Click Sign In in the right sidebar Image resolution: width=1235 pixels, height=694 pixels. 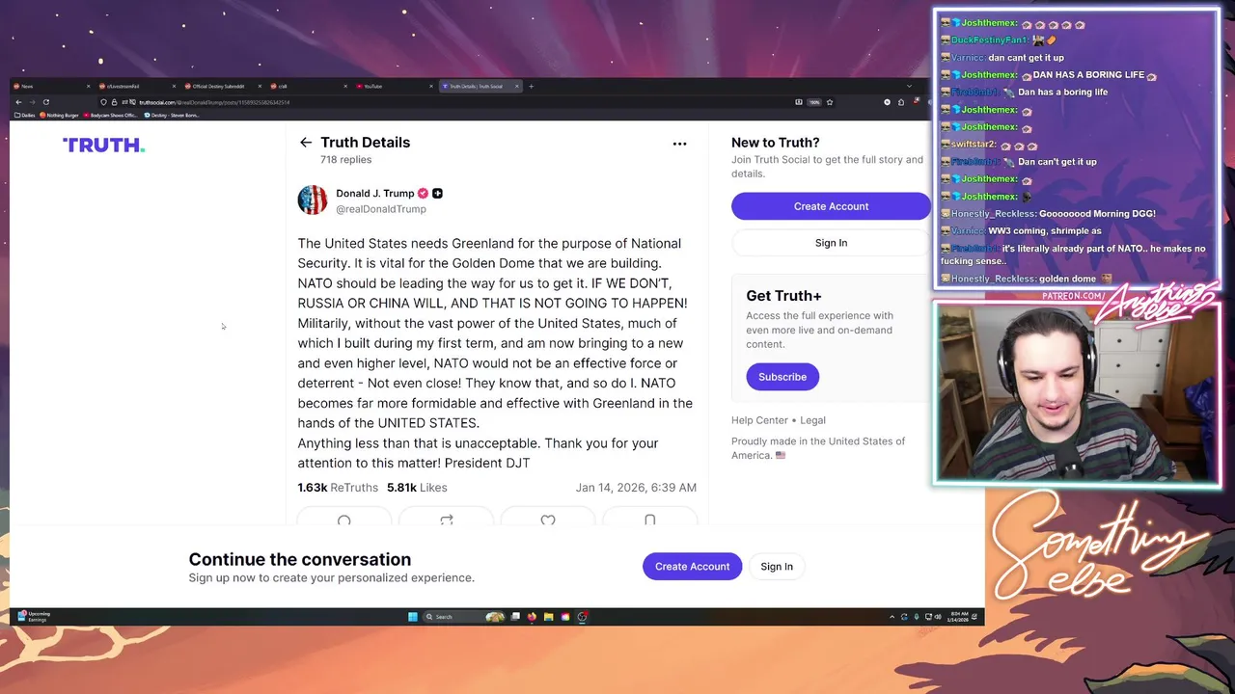(x=831, y=243)
